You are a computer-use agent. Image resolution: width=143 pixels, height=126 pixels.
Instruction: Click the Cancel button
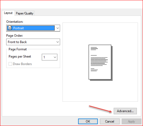coord(110,121)
